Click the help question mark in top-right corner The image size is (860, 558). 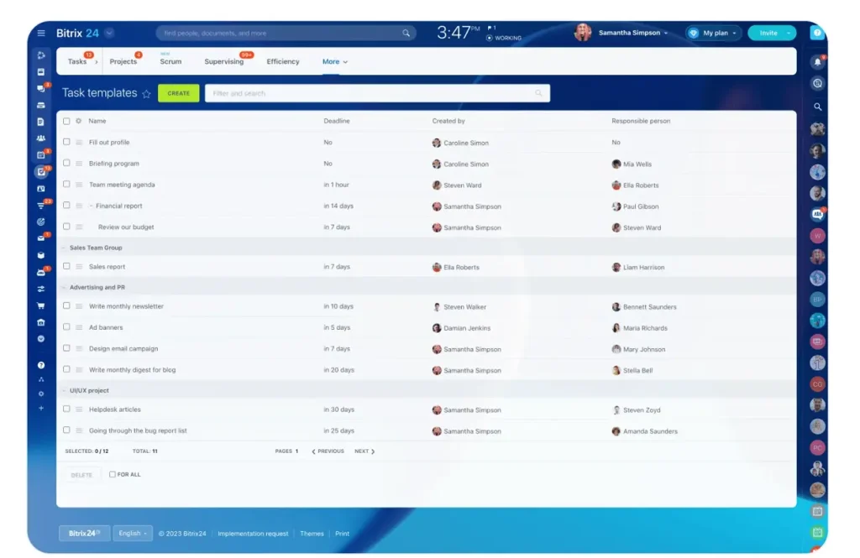tap(817, 34)
